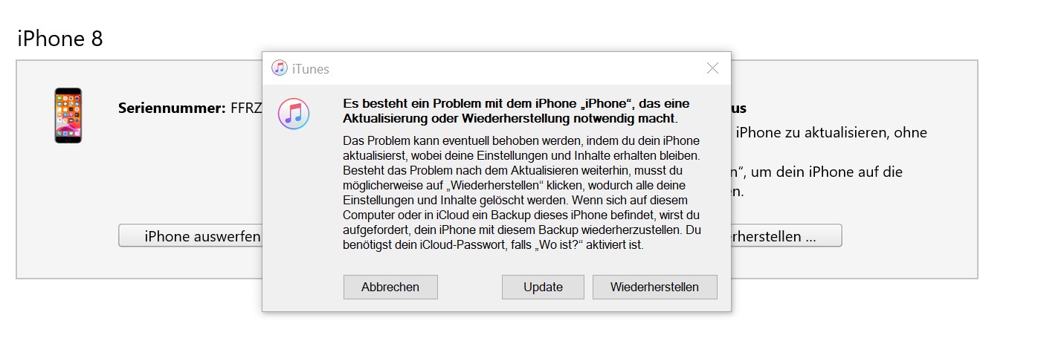
Task: Click the iPhone 8 device image
Action: (x=68, y=115)
